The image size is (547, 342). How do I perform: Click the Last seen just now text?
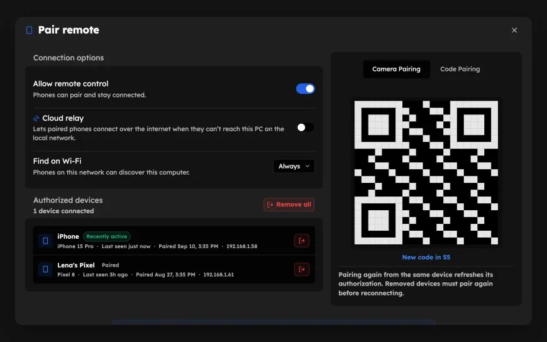[x=126, y=246]
